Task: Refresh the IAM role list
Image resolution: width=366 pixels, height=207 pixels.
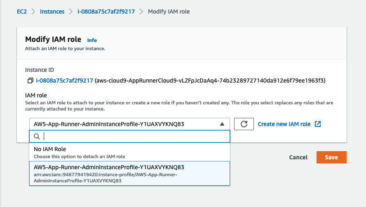Action: click(244, 124)
